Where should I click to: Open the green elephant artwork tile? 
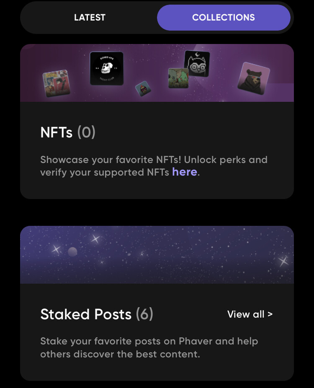[x=178, y=78]
